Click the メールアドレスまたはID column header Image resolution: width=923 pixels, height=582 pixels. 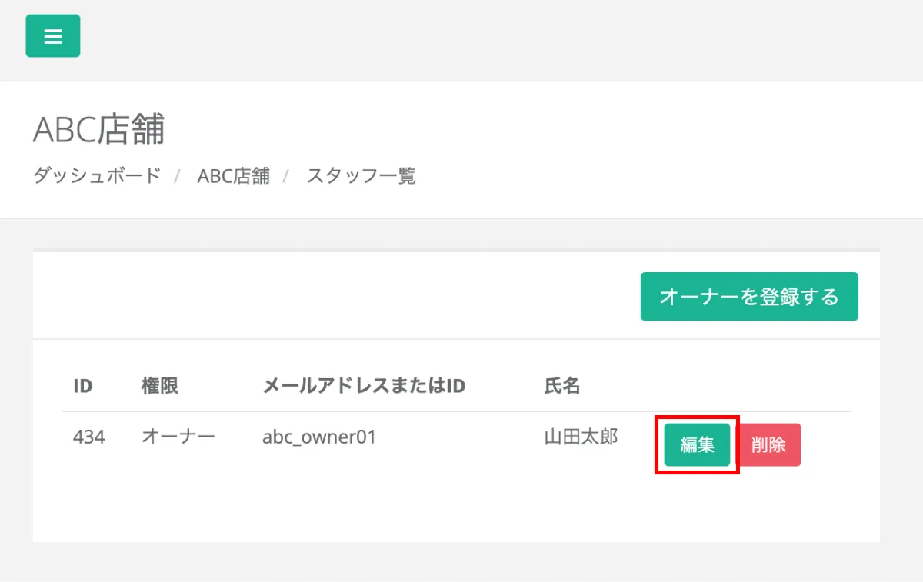tap(364, 385)
